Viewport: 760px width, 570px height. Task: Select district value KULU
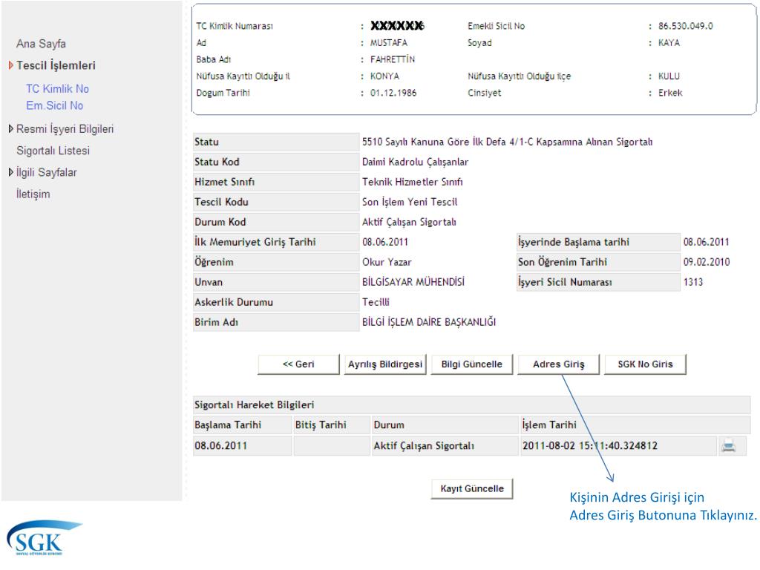coord(669,76)
